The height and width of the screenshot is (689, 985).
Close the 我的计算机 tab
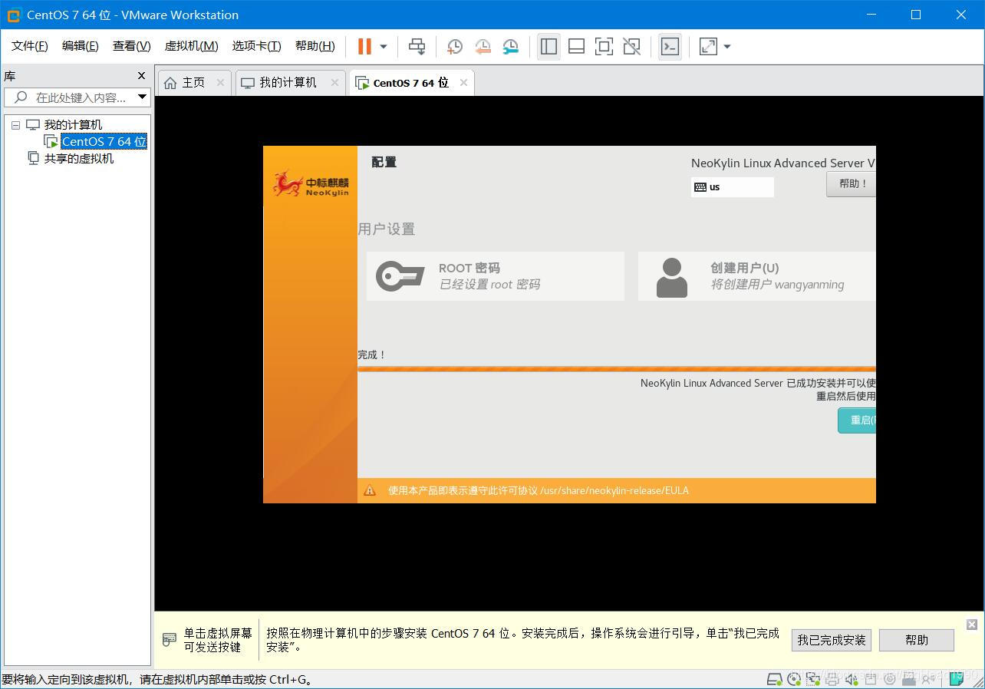click(x=335, y=83)
